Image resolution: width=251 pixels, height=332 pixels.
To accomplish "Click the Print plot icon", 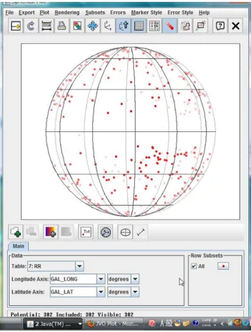I will coord(62,26).
